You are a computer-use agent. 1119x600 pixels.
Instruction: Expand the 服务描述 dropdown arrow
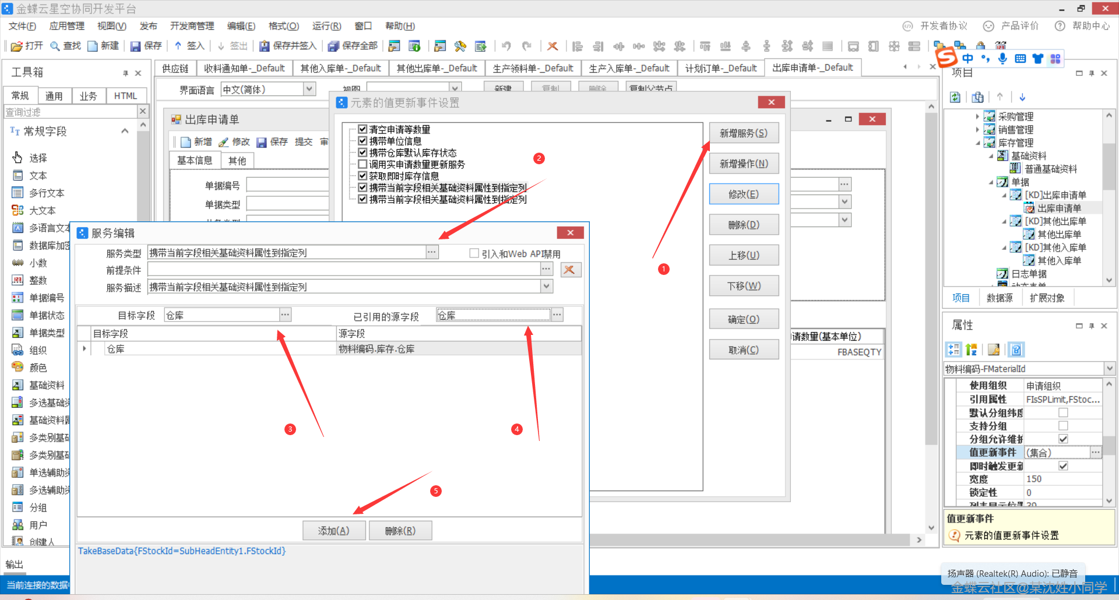tap(546, 286)
